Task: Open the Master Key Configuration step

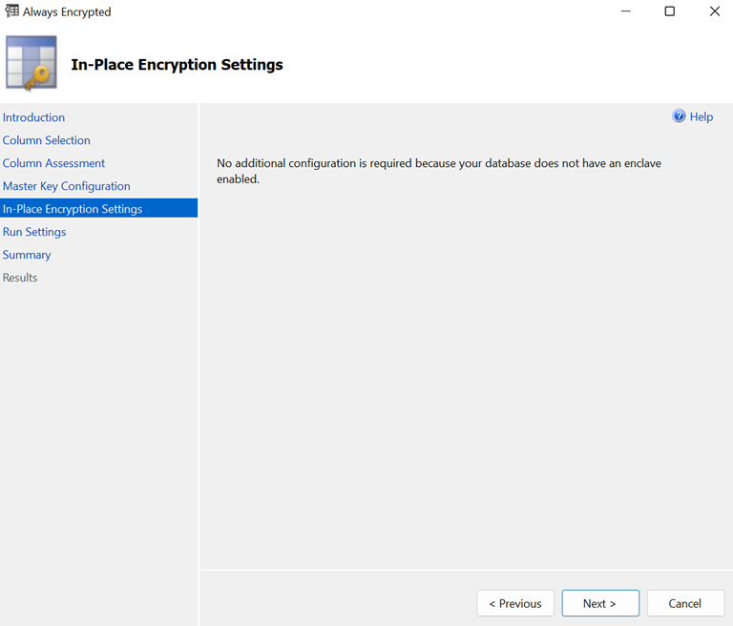Action: [67, 186]
